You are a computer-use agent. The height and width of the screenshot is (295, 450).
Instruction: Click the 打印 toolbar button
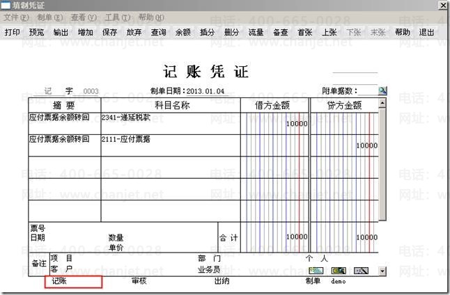click(x=13, y=32)
